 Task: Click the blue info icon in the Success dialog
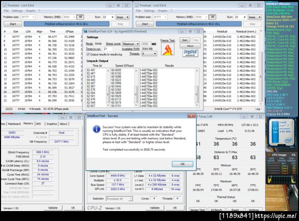[x=97, y=129]
